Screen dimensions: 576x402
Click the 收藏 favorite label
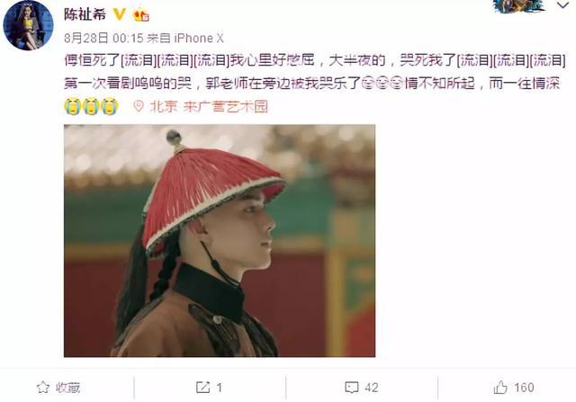coord(67,388)
